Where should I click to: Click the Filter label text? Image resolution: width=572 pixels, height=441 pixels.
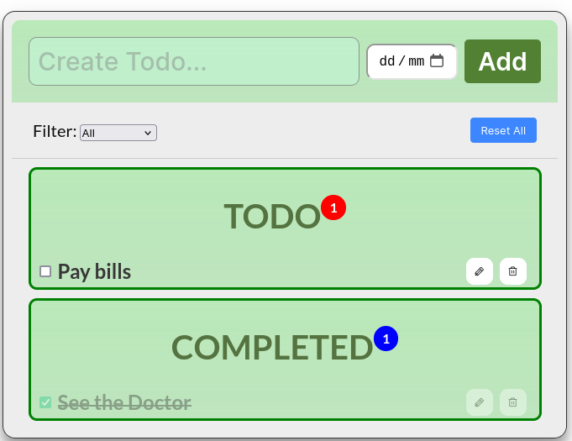click(x=55, y=131)
